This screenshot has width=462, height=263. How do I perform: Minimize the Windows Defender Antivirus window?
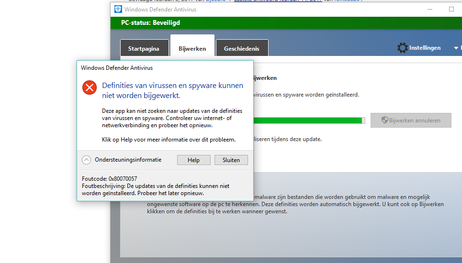tap(430, 9)
